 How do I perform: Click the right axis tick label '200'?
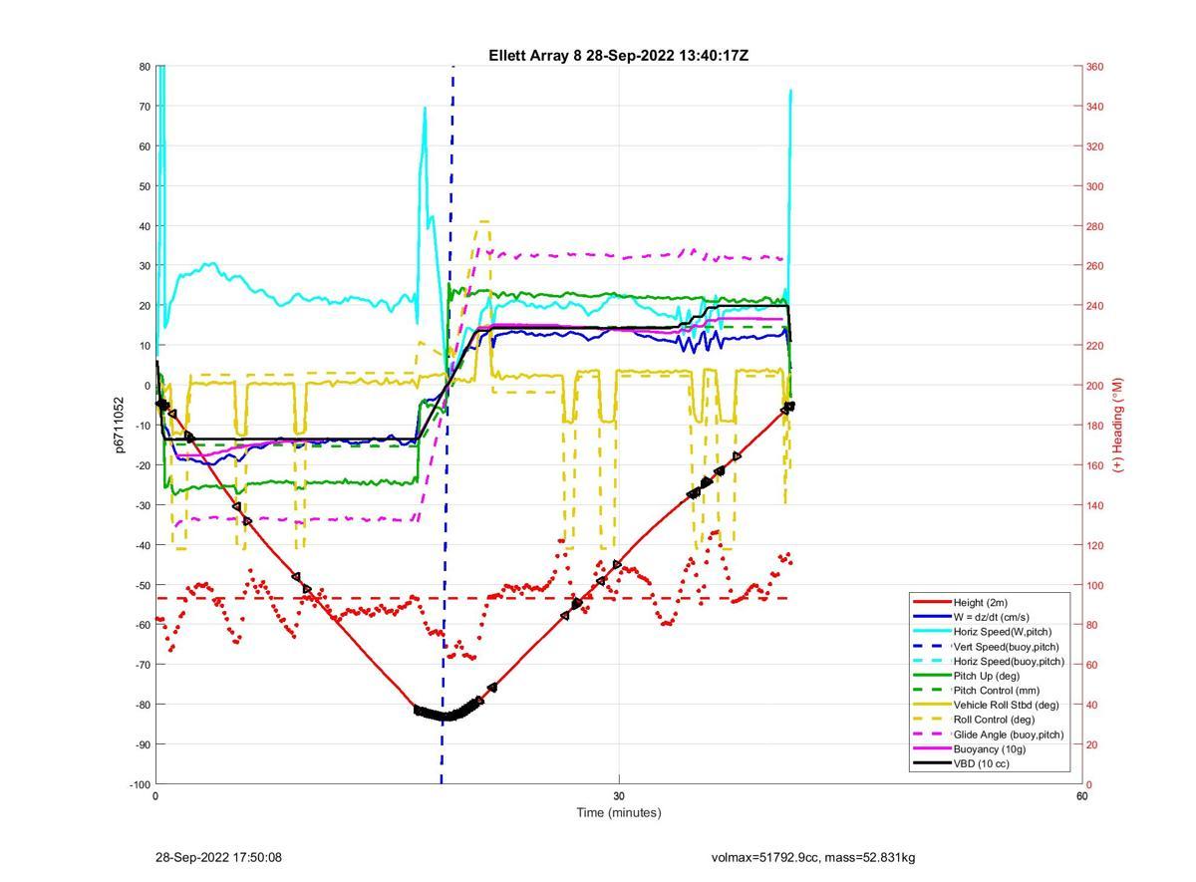1095,386
